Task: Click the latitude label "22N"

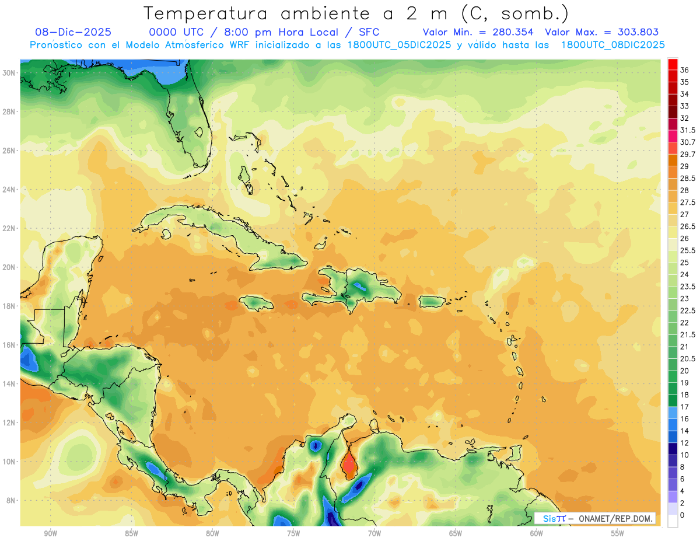Action: click(9, 228)
